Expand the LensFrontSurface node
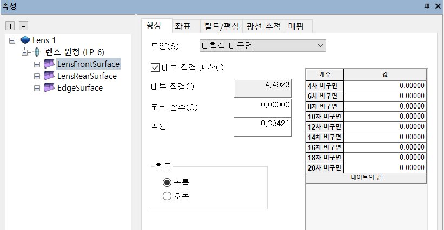Image resolution: width=444 pixels, height=230 pixels. coord(37,64)
